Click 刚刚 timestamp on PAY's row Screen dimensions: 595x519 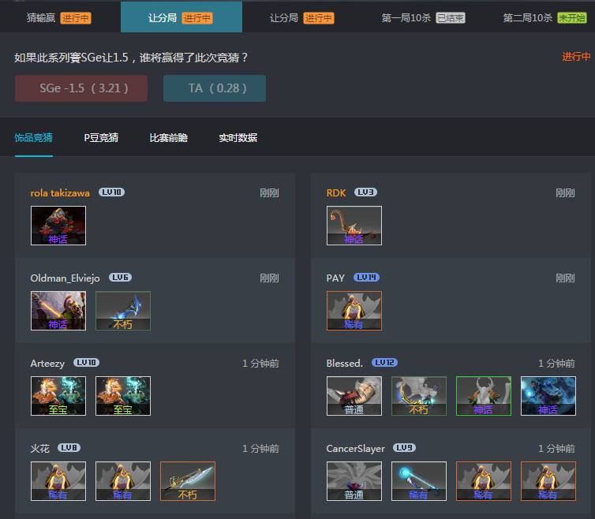[x=565, y=278]
